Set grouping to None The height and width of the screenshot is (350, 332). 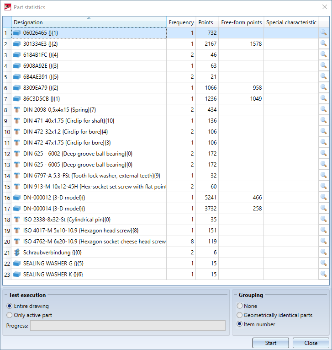point(240,306)
